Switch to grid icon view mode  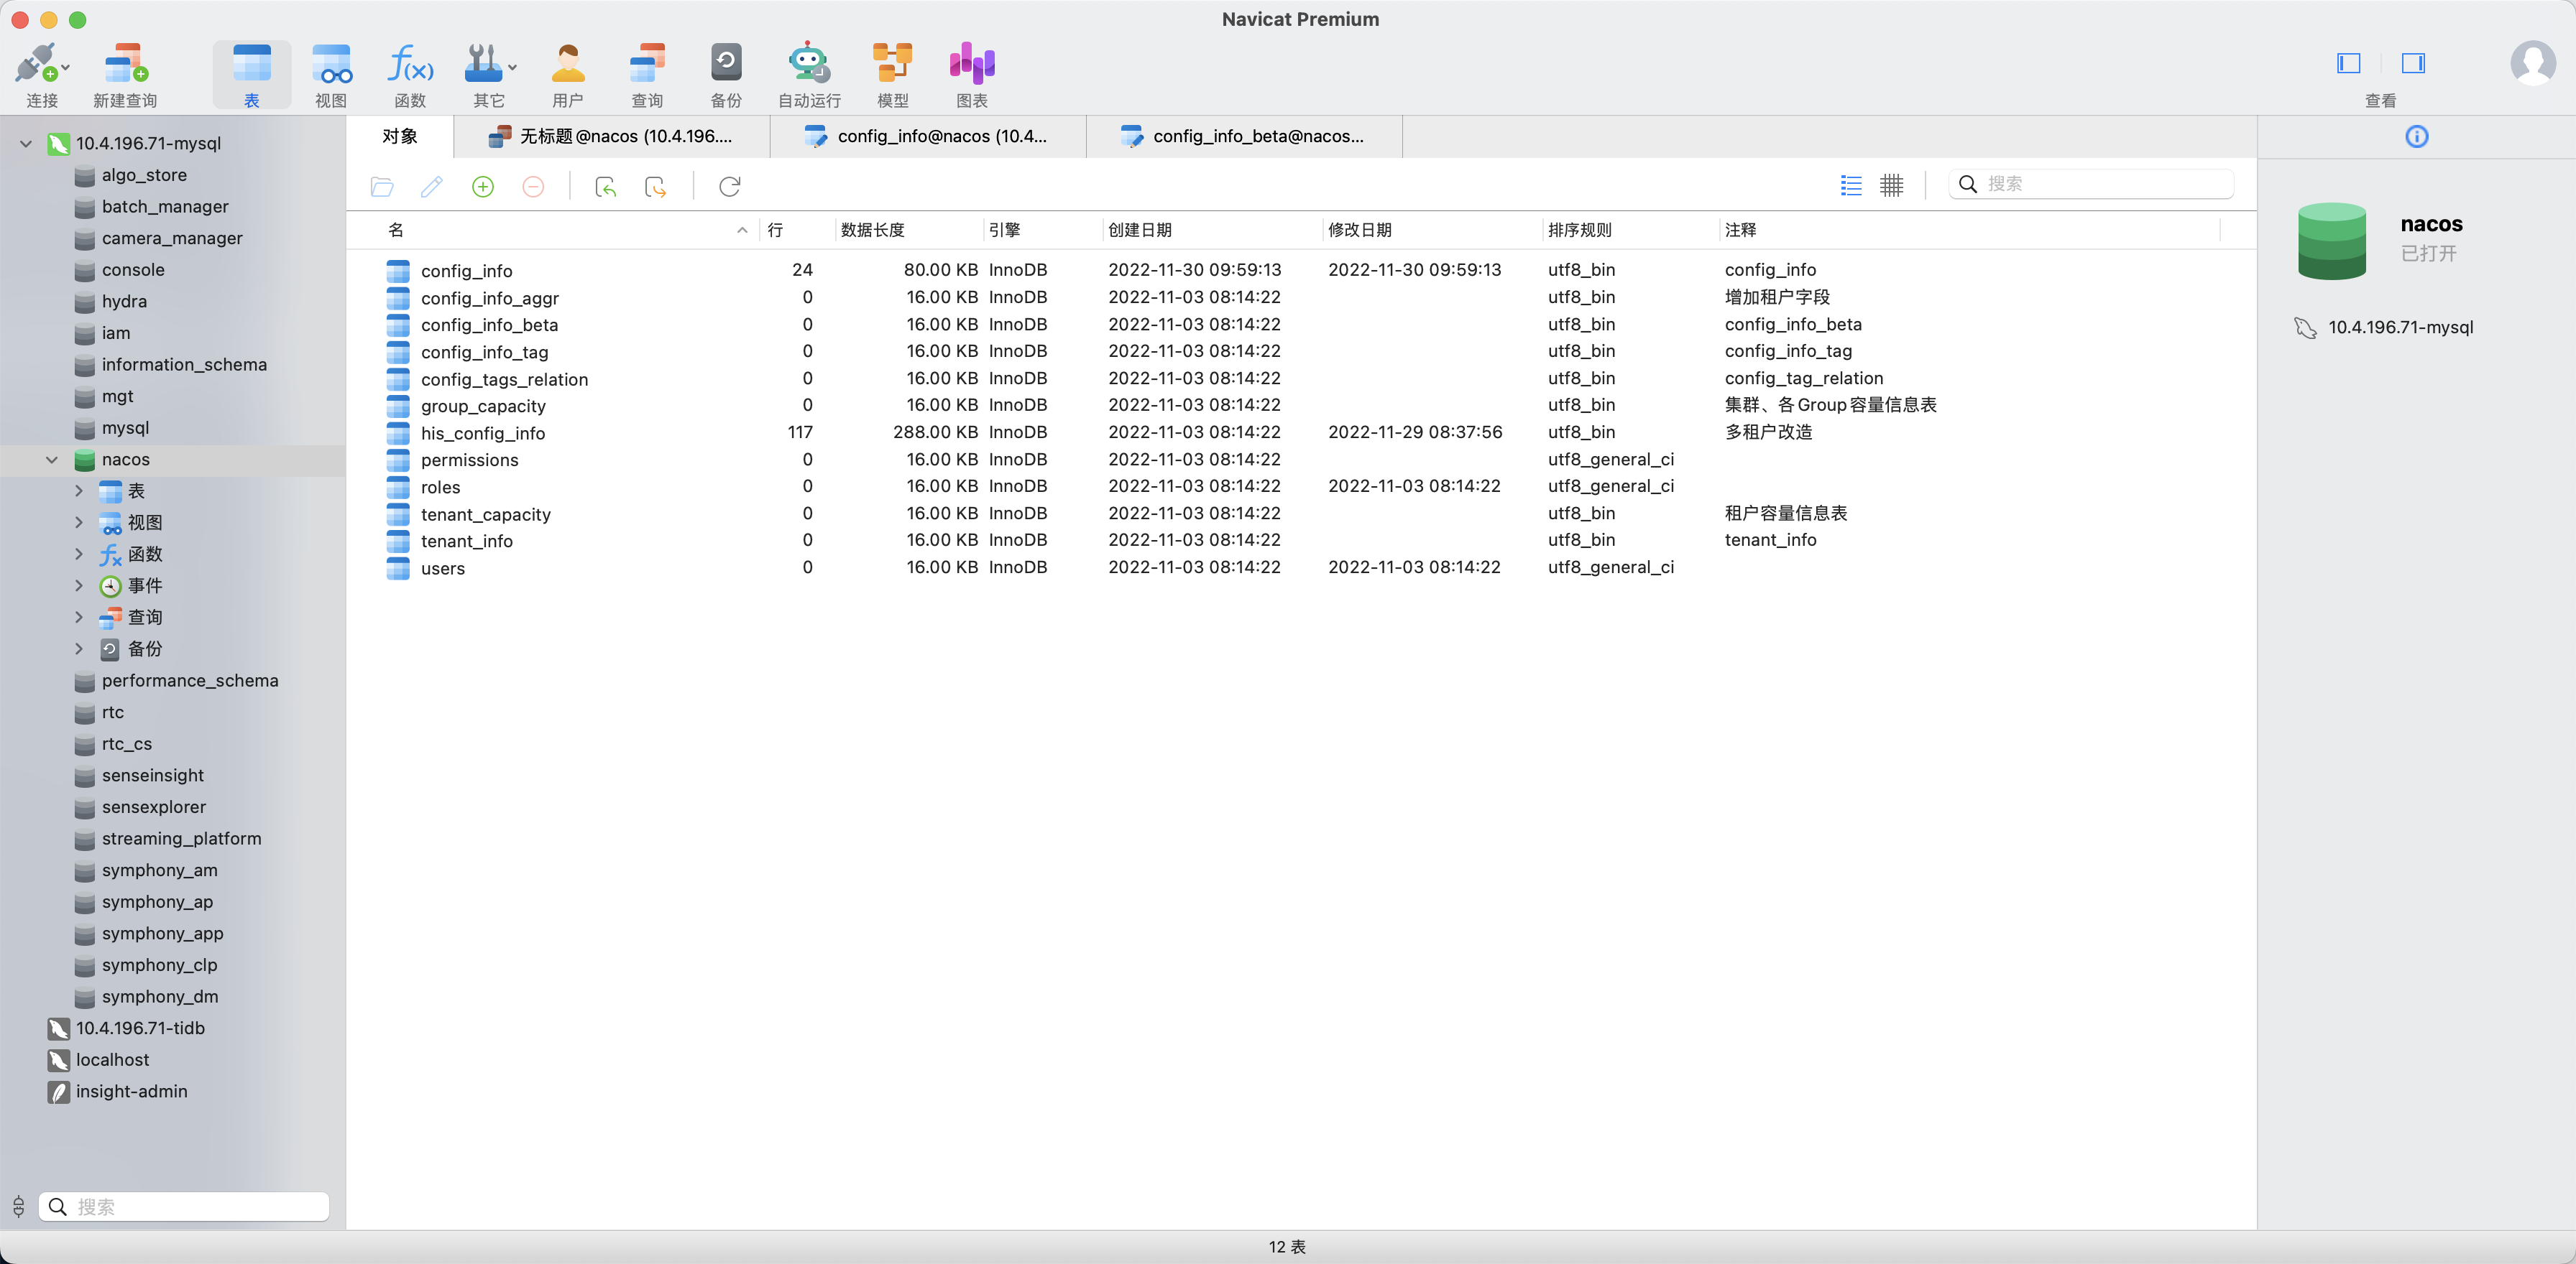[1891, 185]
